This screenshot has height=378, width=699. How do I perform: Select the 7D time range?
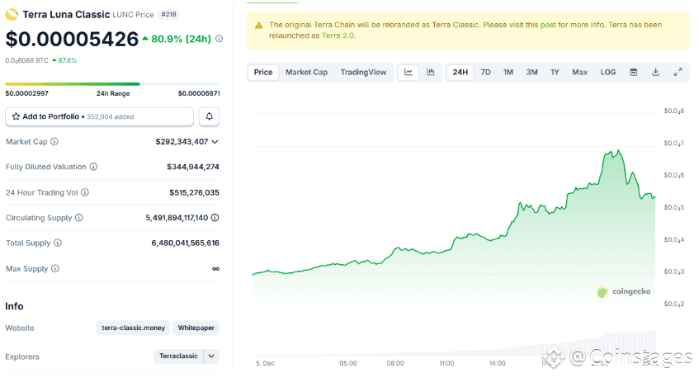click(x=485, y=73)
